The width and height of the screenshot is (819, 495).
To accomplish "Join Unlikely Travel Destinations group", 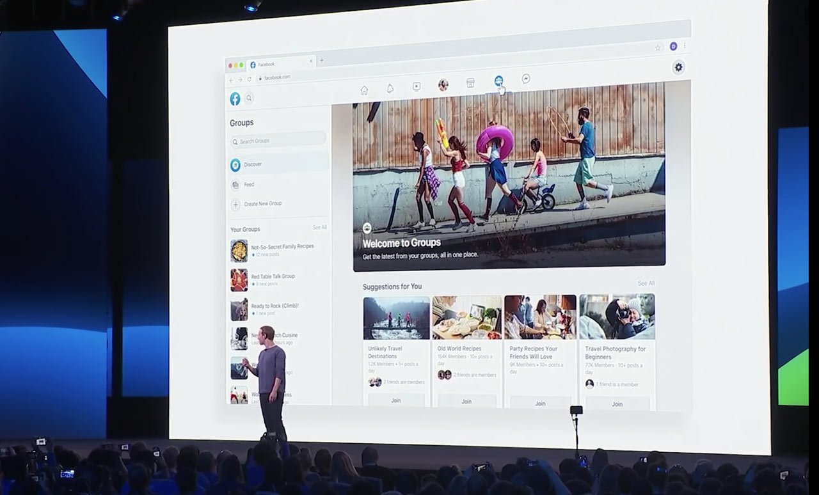I will point(396,400).
